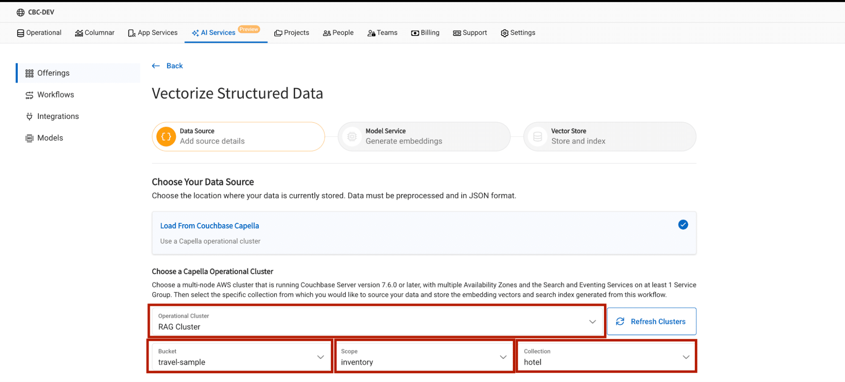
Task: Expand the Operational Cluster dropdown arrow
Action: (593, 322)
